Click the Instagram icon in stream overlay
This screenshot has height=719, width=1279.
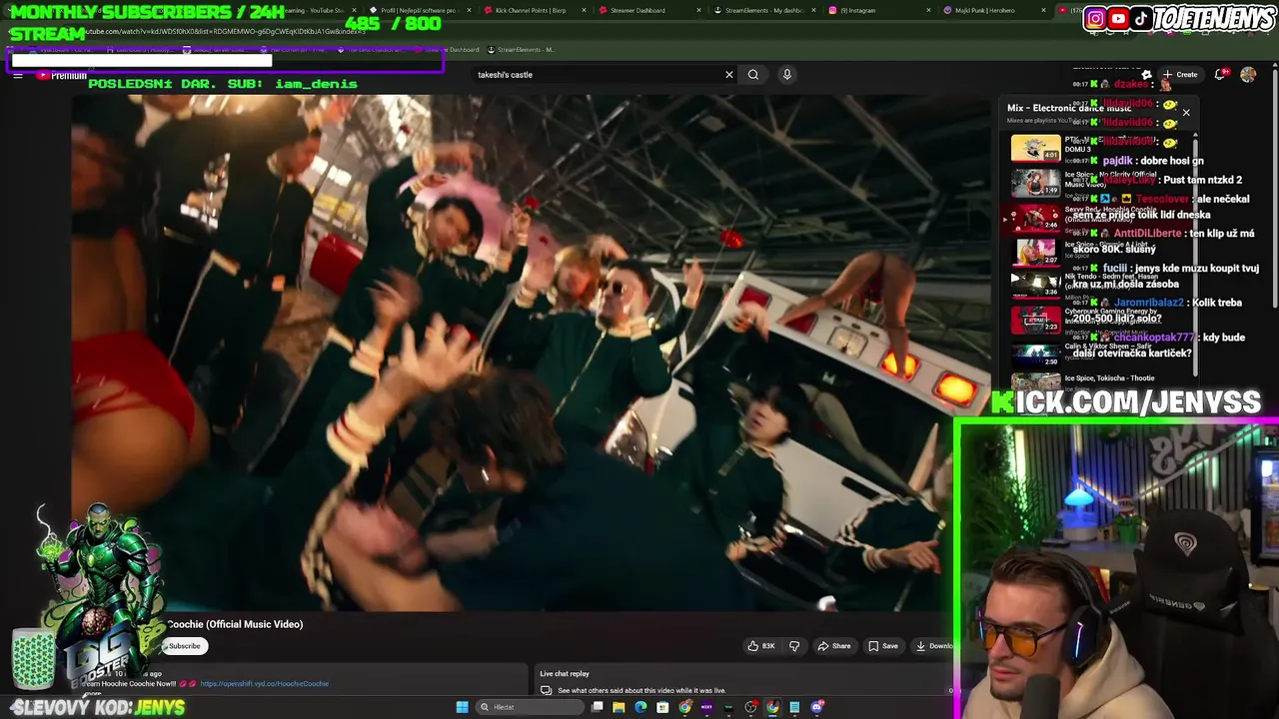coord(1095,18)
